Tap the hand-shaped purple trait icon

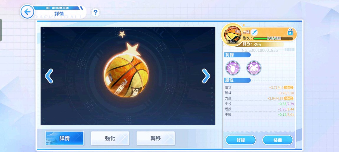tap(254, 68)
